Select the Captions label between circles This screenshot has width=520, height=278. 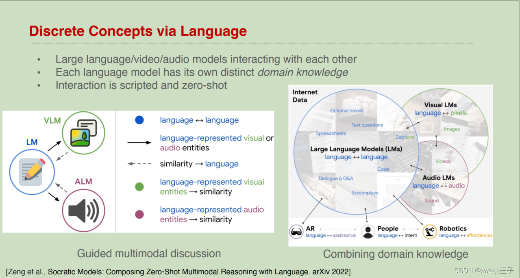tap(405, 137)
